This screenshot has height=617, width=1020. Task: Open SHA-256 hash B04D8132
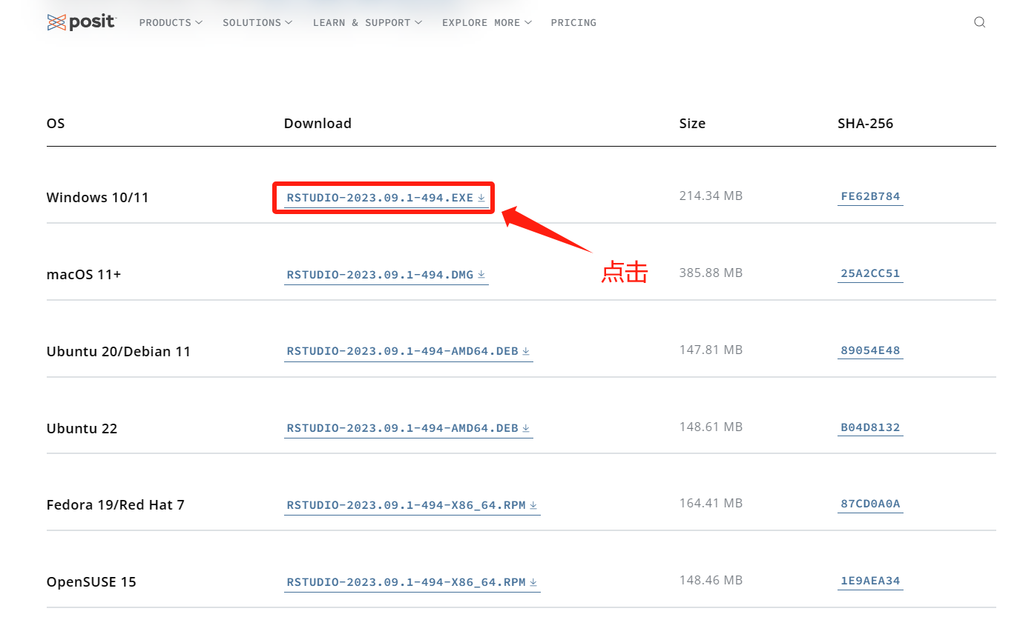pos(870,427)
